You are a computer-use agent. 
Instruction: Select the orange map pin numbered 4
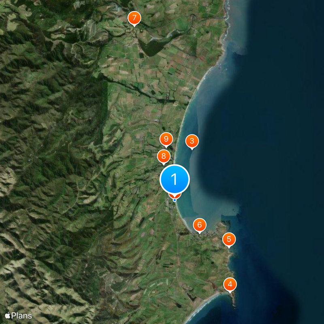(230, 284)
